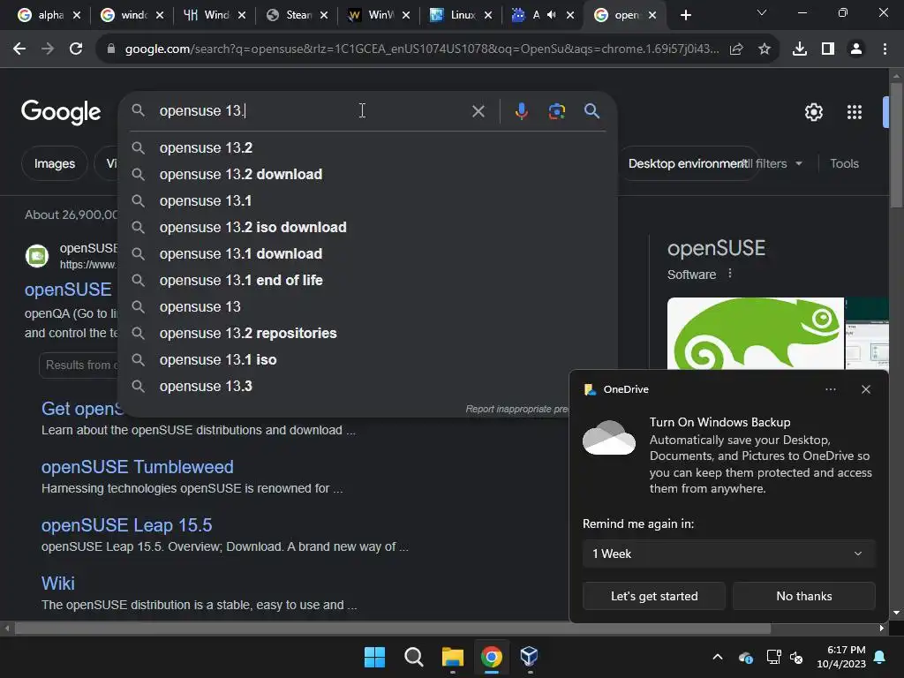Screen dimensions: 904x678
Task: Open Google apps grid
Action: click(855, 112)
